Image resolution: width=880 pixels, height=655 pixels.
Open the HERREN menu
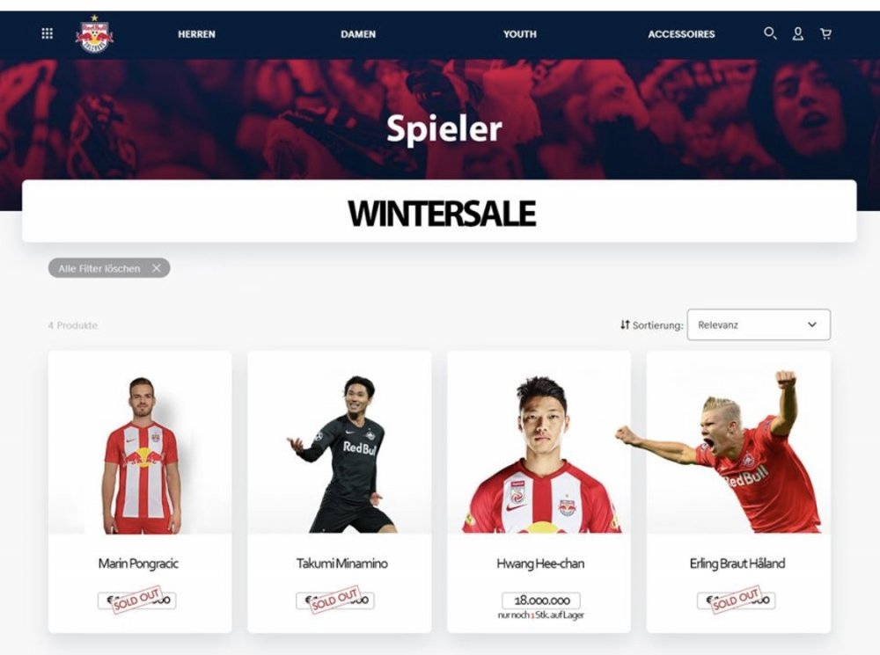coord(196,34)
